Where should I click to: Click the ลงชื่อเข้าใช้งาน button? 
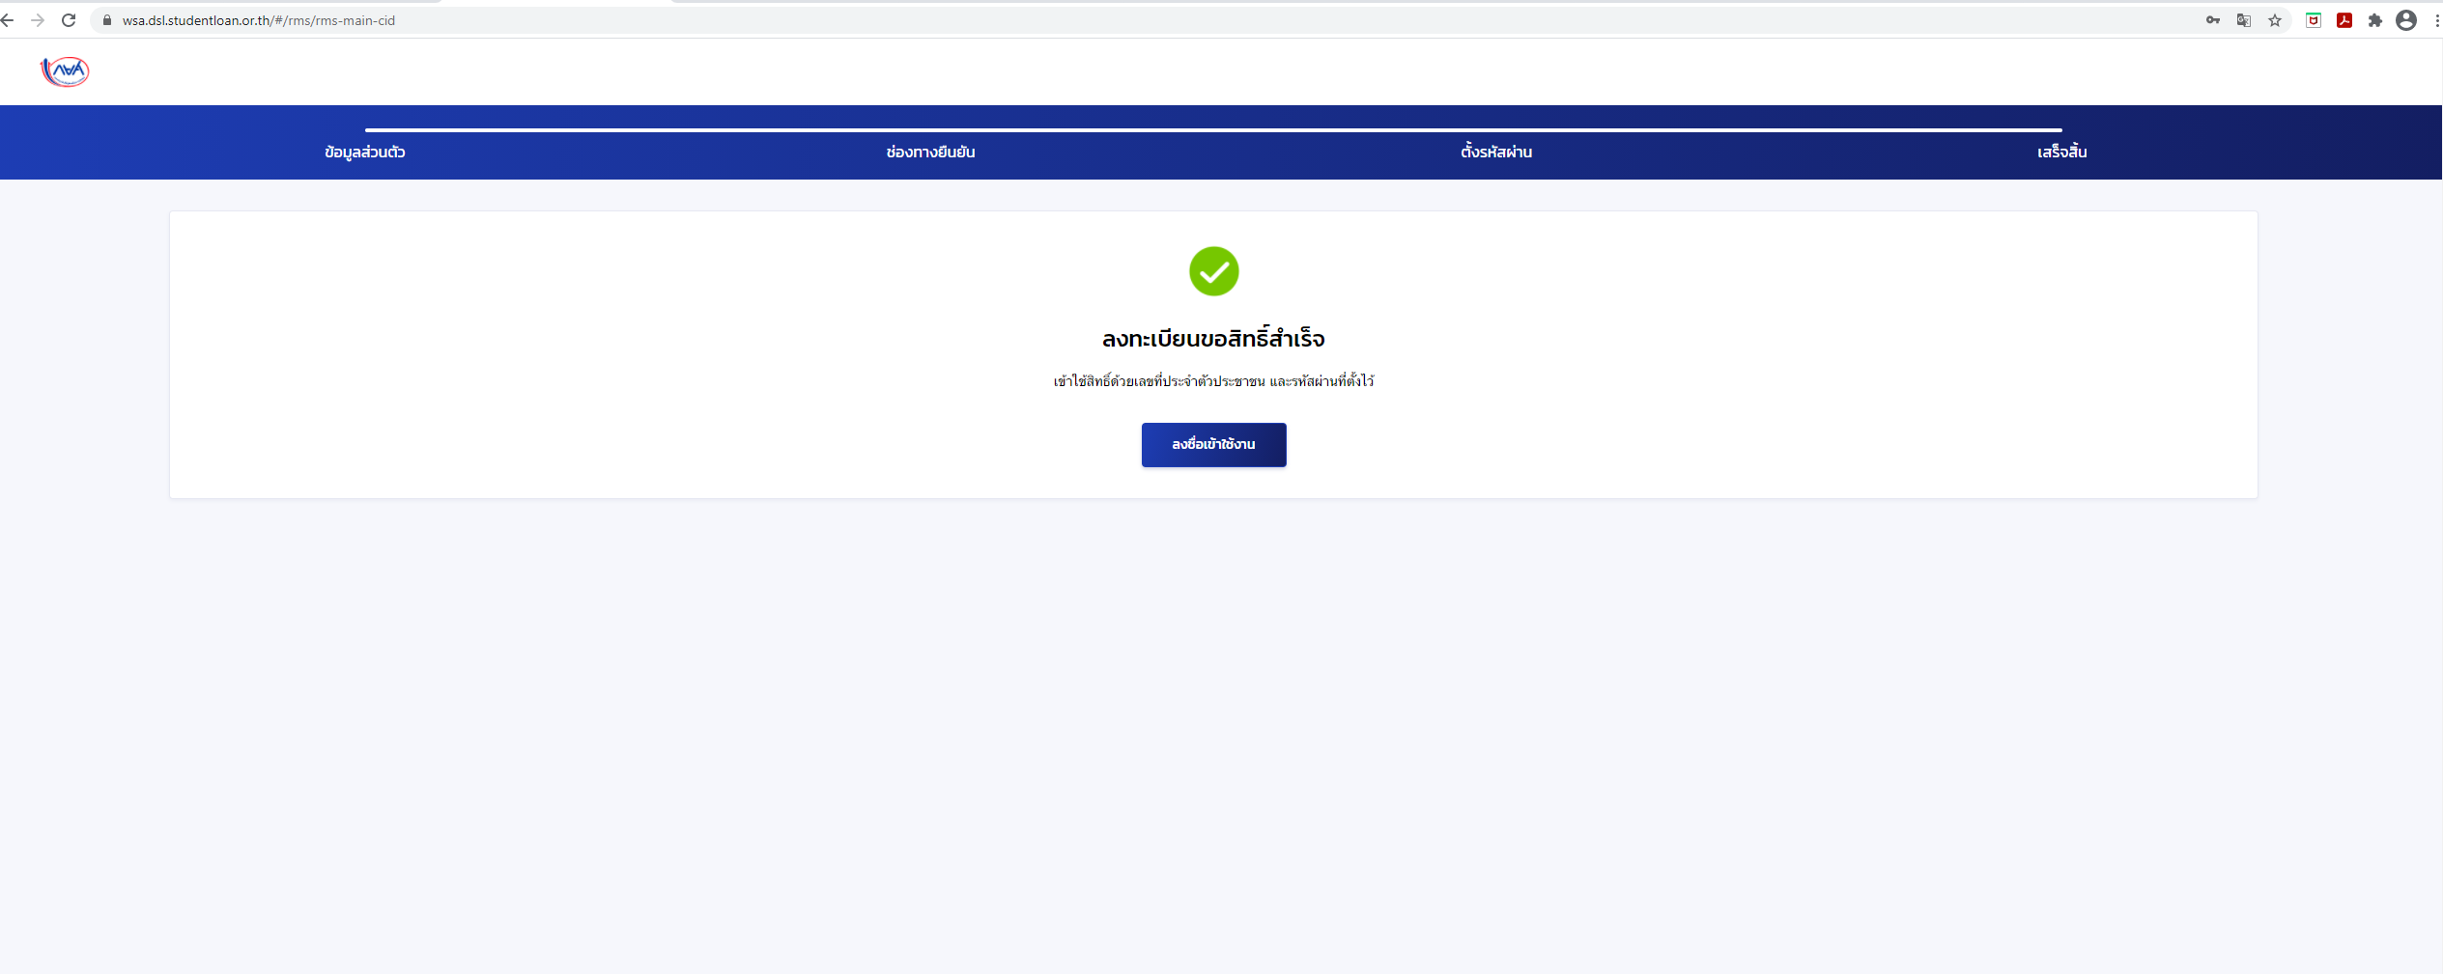click(x=1213, y=444)
